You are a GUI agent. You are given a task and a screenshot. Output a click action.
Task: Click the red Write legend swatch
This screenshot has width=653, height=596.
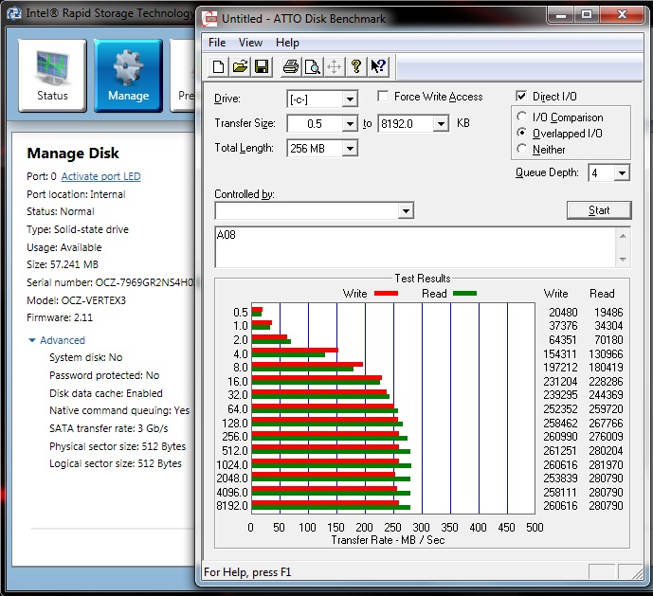pos(386,294)
